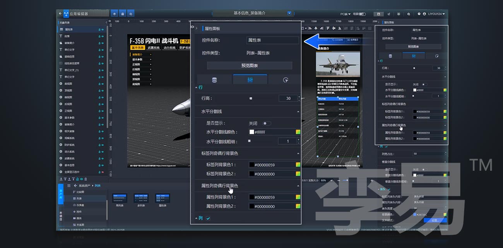The width and height of the screenshot is (503, 248).
Task: Click the 设置 button in the right panel
Action: 435,220
